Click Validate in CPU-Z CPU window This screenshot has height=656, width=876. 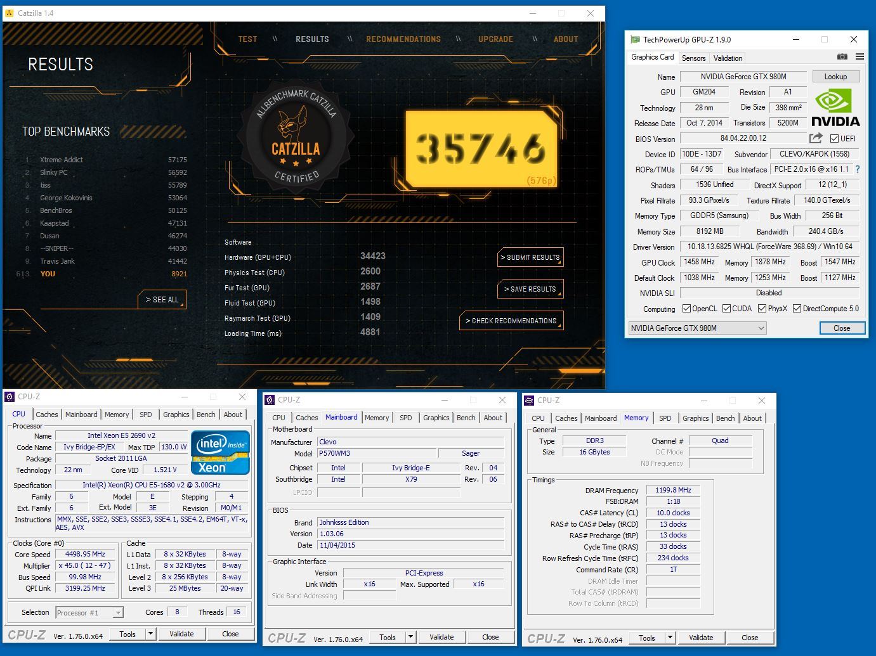point(181,634)
